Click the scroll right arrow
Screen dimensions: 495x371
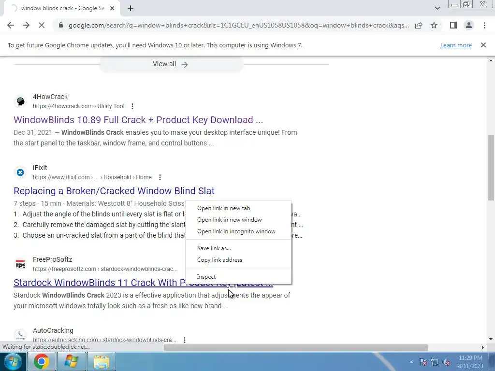[482, 347]
